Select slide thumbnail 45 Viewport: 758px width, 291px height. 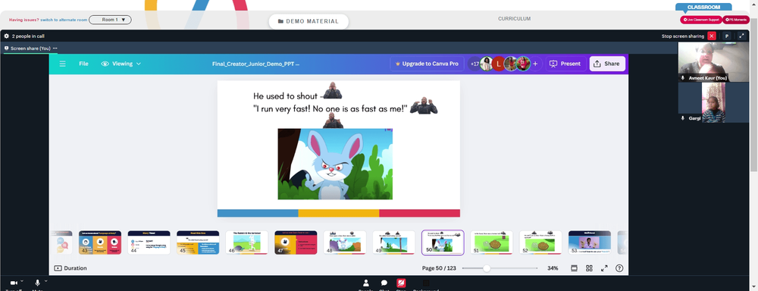(x=198, y=242)
